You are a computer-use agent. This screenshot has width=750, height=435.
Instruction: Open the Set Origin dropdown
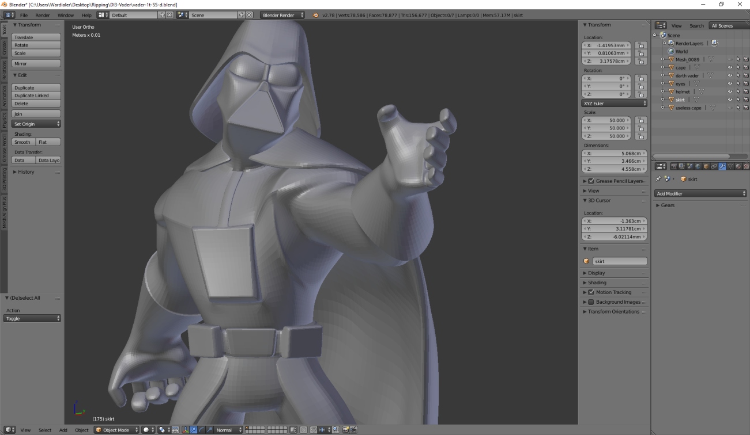point(36,124)
